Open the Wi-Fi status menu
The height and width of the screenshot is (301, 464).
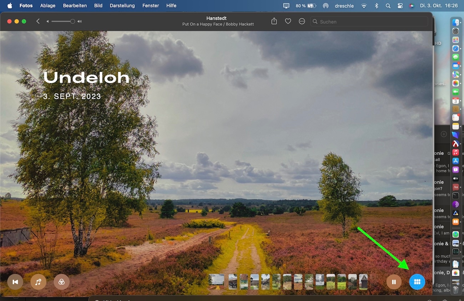(364, 6)
